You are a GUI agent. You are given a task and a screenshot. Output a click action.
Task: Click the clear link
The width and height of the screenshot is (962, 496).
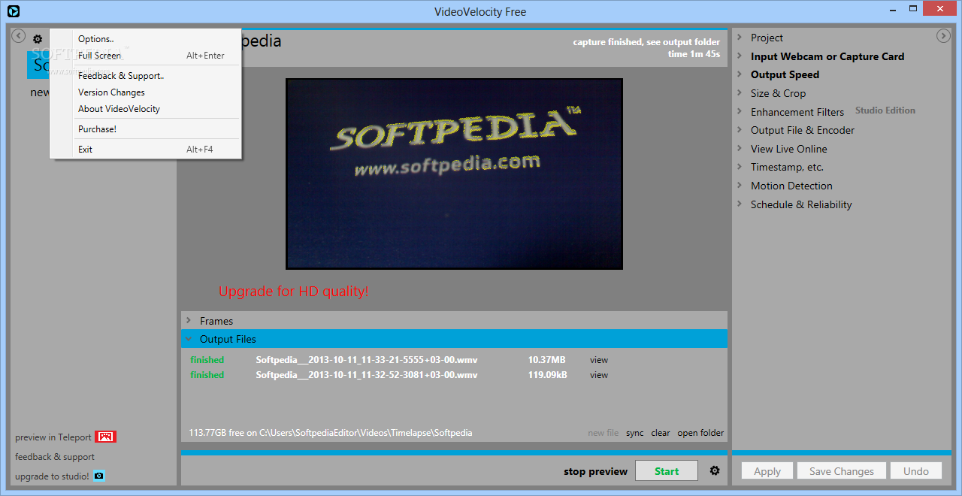pyautogui.click(x=661, y=433)
